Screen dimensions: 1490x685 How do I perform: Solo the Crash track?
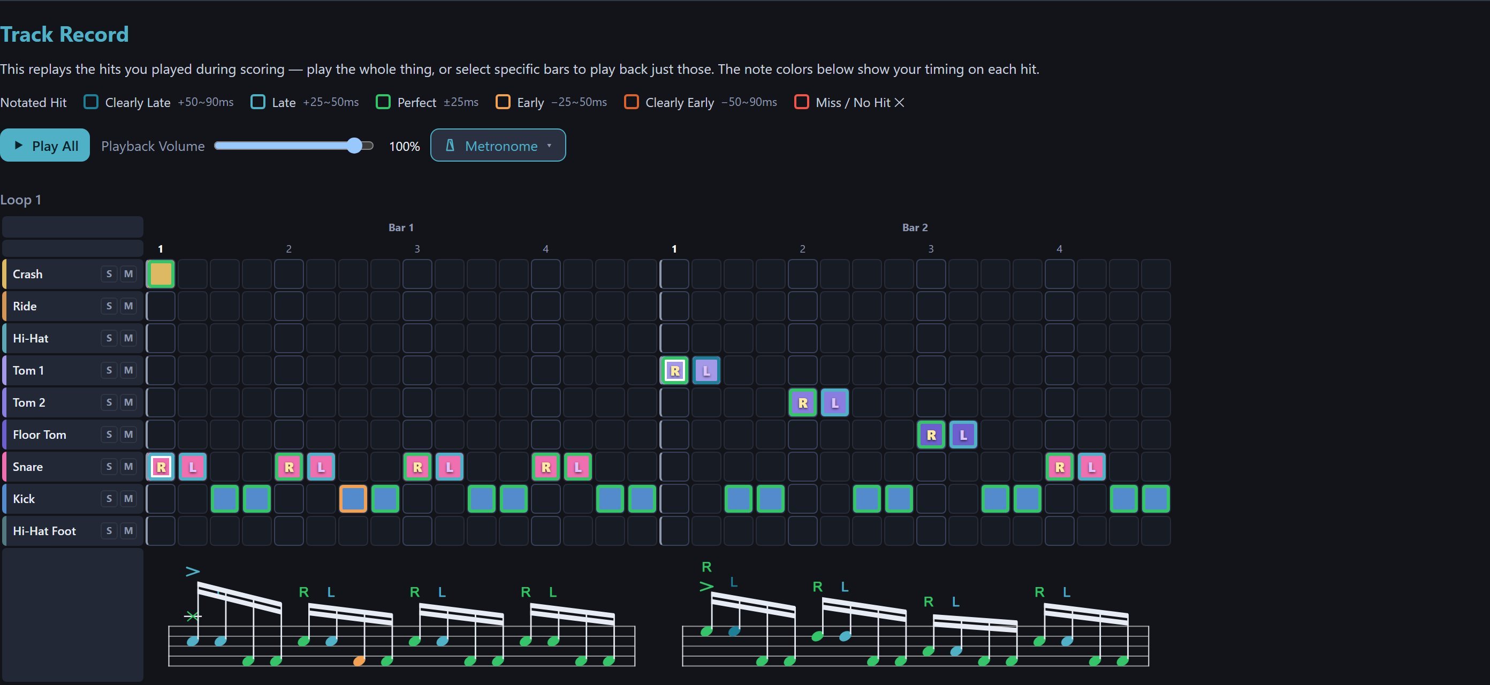109,274
